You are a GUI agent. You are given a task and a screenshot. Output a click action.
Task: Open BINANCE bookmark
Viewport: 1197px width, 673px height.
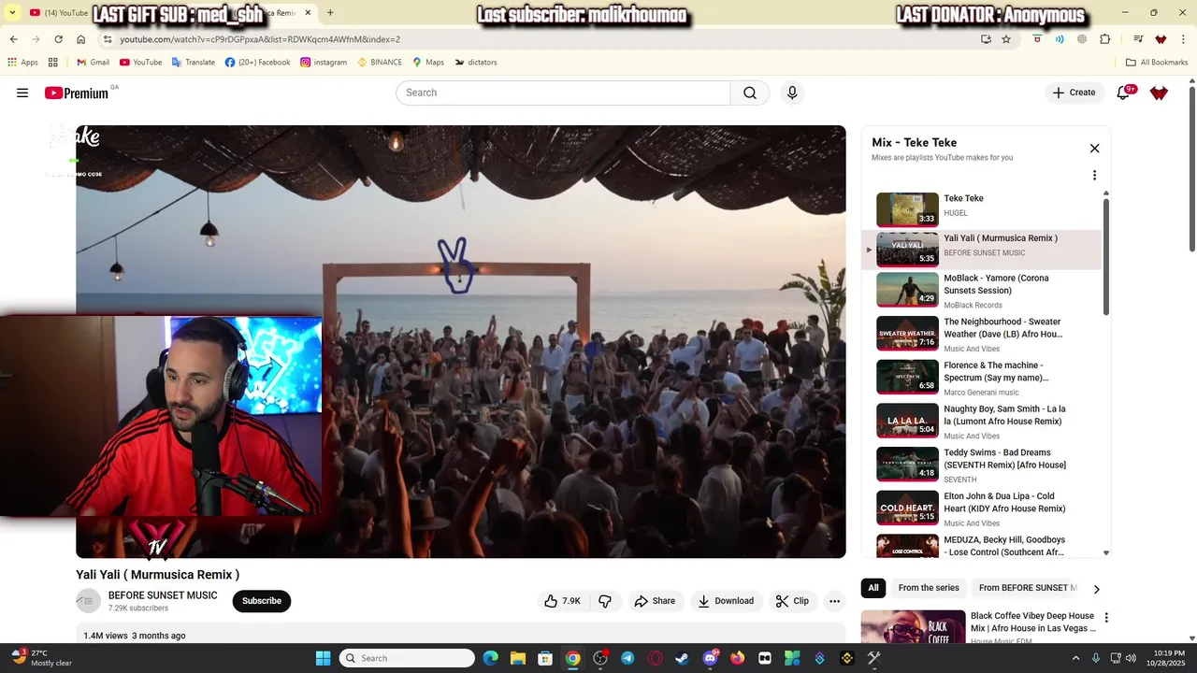[x=379, y=63]
